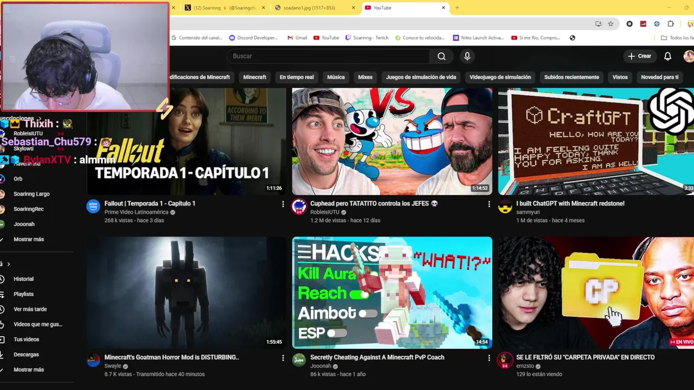Open Gmail bookmark

pos(297,38)
